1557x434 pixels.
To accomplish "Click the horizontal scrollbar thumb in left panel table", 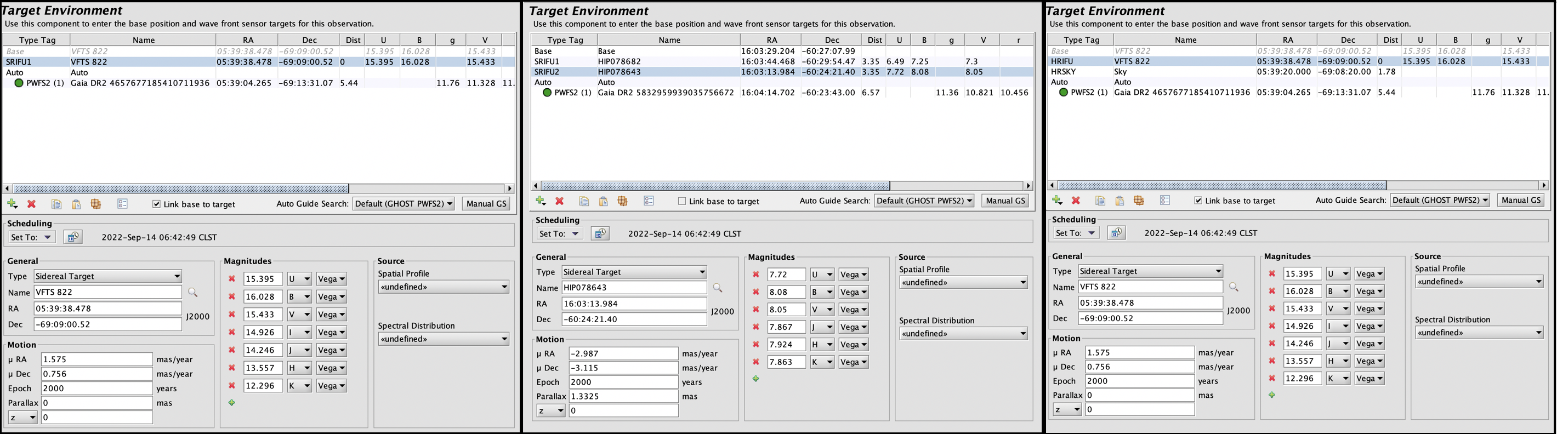I will point(180,189).
